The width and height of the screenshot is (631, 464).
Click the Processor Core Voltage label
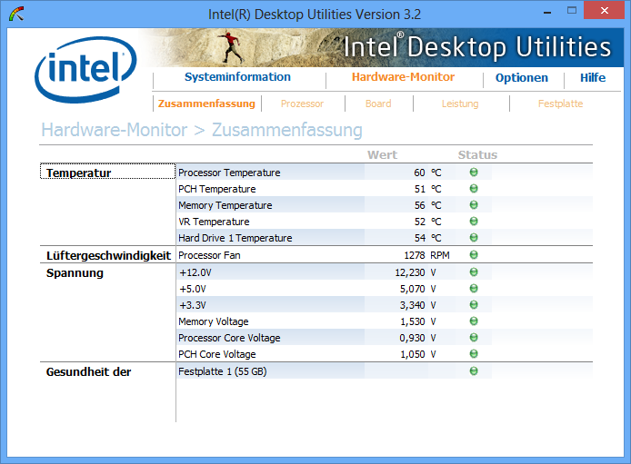tap(229, 338)
